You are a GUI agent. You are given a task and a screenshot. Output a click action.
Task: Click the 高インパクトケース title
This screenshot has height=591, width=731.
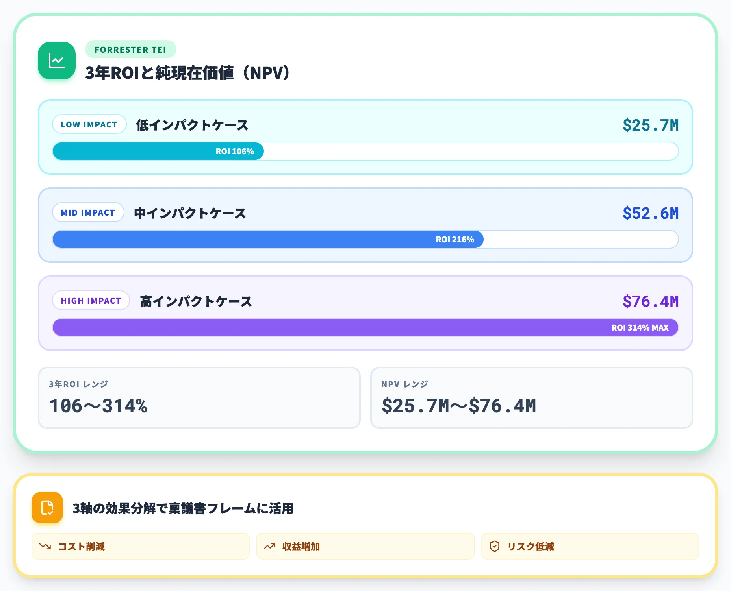[x=196, y=301]
